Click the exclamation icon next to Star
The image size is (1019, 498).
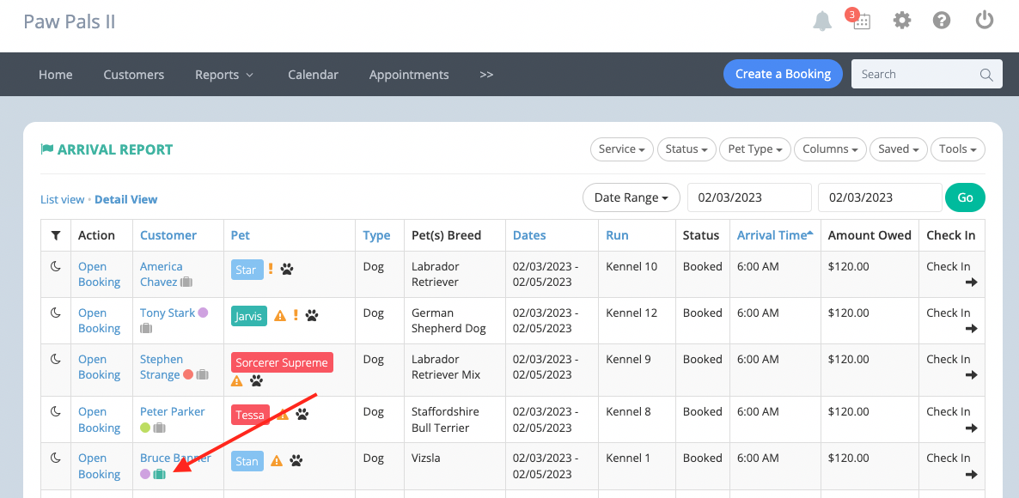coord(271,269)
